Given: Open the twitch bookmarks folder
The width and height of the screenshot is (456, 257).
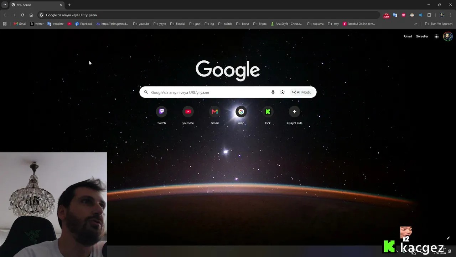Looking at the screenshot, I should pyautogui.click(x=225, y=24).
